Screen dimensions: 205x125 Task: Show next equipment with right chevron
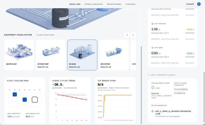pos(133,35)
